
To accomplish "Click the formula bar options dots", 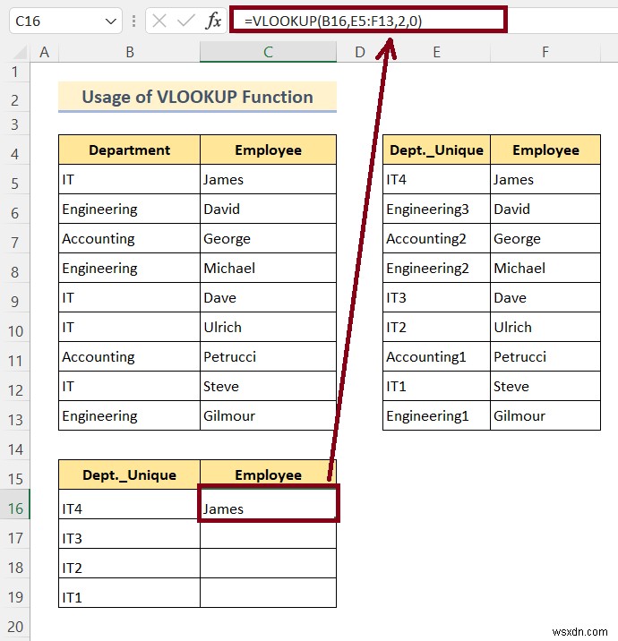I will coord(133,21).
